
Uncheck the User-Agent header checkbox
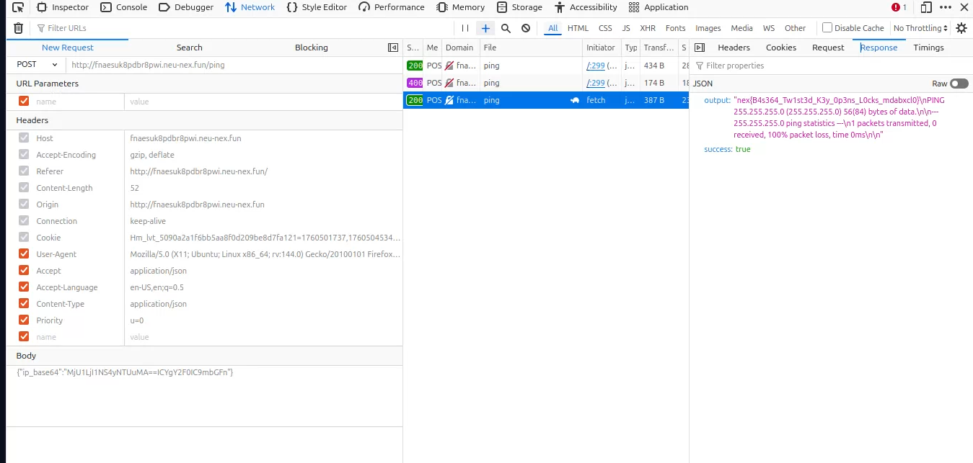(x=24, y=254)
